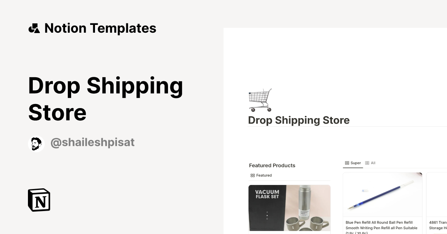
Task: Open the @shaileshpisat profile link
Action: pos(92,142)
